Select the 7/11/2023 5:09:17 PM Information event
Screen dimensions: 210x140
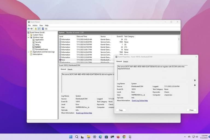[x=119, y=49]
